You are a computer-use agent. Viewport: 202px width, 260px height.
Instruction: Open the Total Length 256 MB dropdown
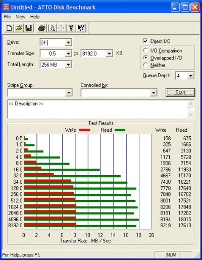point(68,65)
